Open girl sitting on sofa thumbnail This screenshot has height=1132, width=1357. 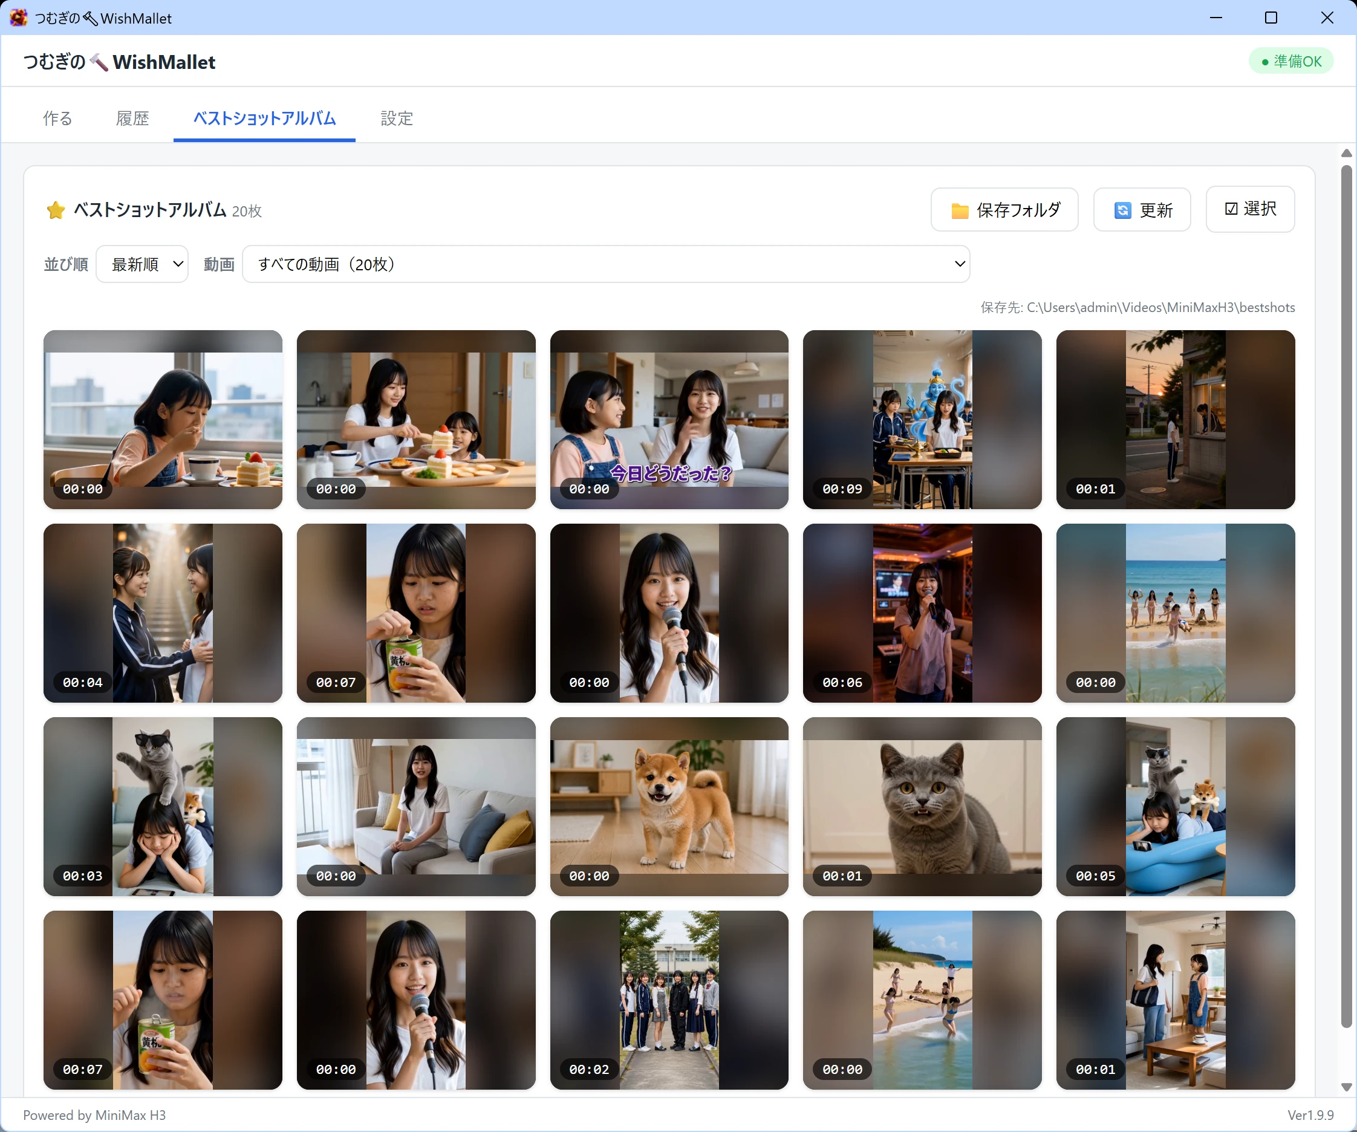point(416,806)
